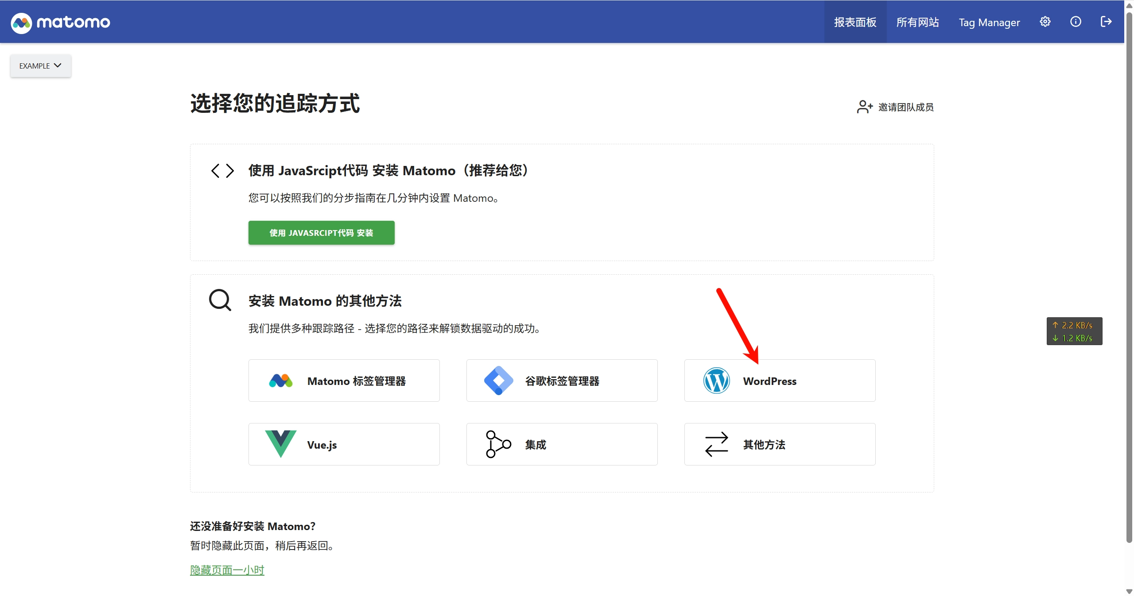Click the scrollbar down arrow
This screenshot has height=596, width=1134.
[x=1129, y=592]
